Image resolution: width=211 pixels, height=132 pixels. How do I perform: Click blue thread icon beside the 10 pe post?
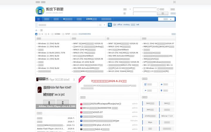81,121
